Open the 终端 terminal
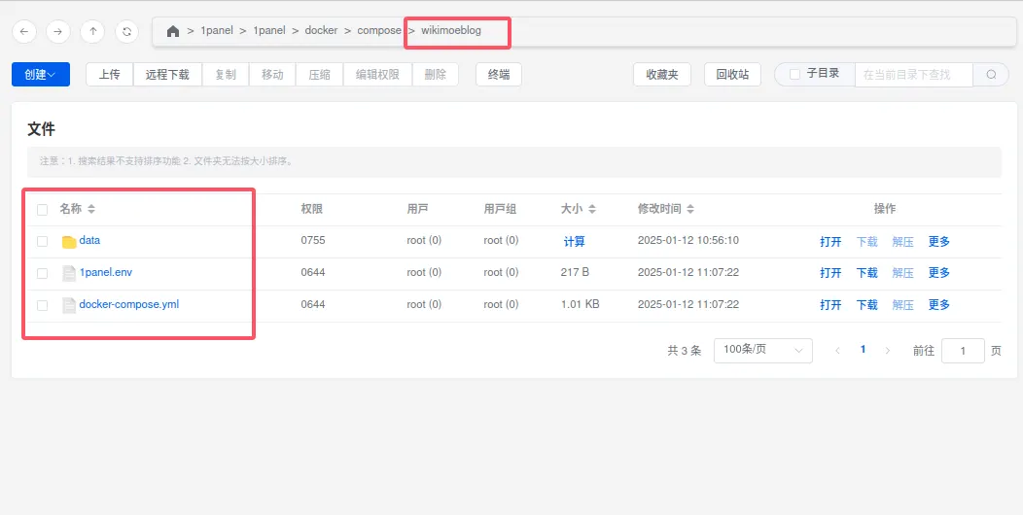This screenshot has width=1023, height=515. tap(499, 74)
